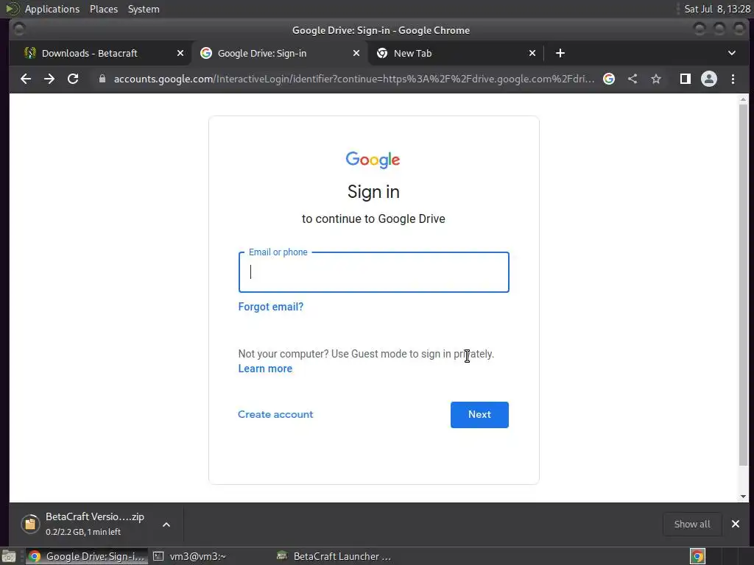Expand BetaCraft download options chevron
The image size is (754, 565).
(166, 525)
